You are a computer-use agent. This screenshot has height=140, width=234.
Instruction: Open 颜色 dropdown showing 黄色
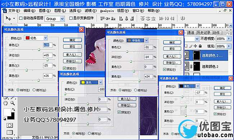pyautogui.click(x=100, y=82)
